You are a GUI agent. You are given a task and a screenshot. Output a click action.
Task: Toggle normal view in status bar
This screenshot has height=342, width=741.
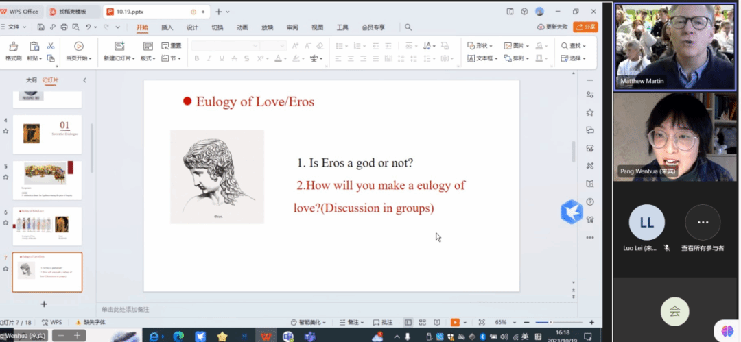[x=408, y=322]
